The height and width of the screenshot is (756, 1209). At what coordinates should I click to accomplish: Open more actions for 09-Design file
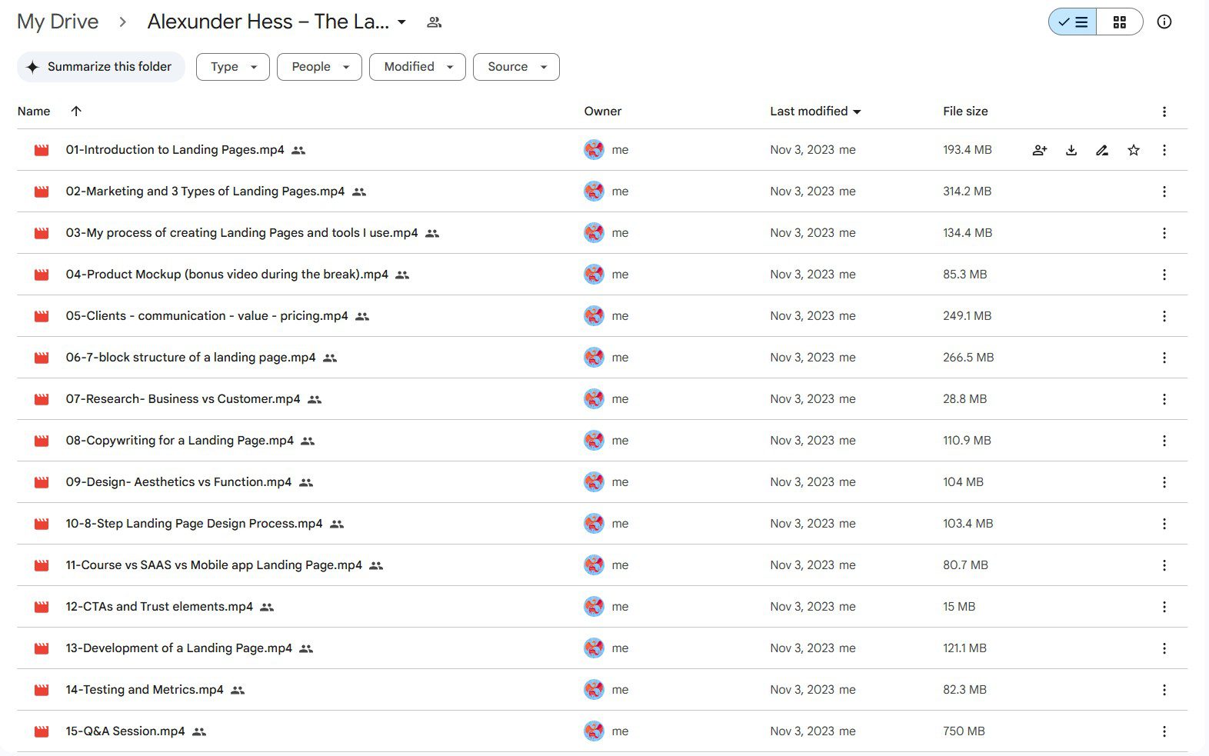click(x=1164, y=482)
